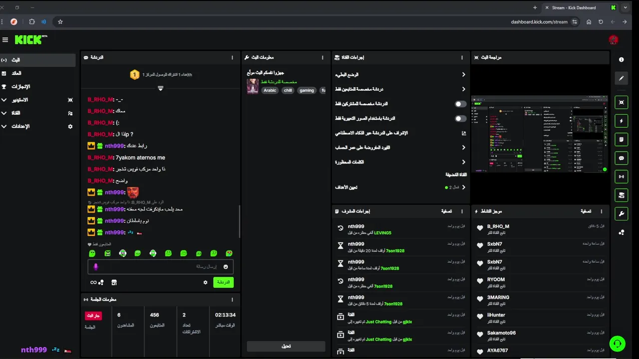Toggle the document moderator-actions widget icon in sidebar

pos(622,139)
